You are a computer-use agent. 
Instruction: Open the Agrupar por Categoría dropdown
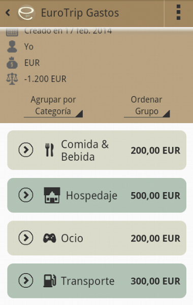click(53, 106)
